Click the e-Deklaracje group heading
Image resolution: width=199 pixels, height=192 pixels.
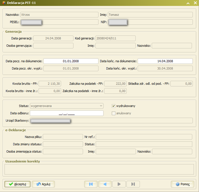pyautogui.click(x=16, y=130)
